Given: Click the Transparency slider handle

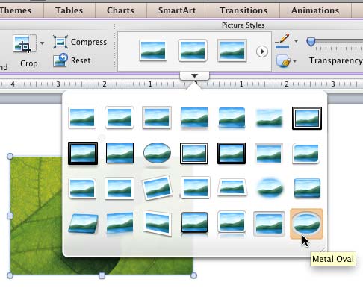Looking at the screenshot, I should (311, 42).
